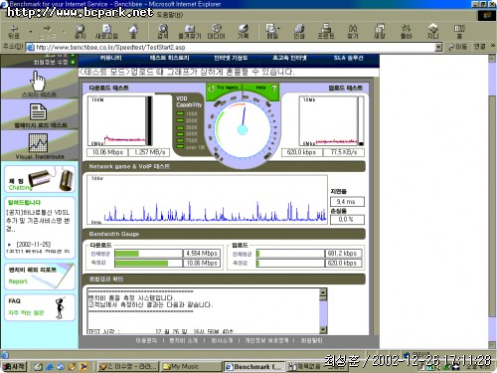This screenshot has height=373, width=497.
Task: Open the 인터넷 기상도 navigation tab
Action: pos(231,58)
